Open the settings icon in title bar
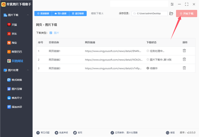199x137 pixels. (172, 4)
